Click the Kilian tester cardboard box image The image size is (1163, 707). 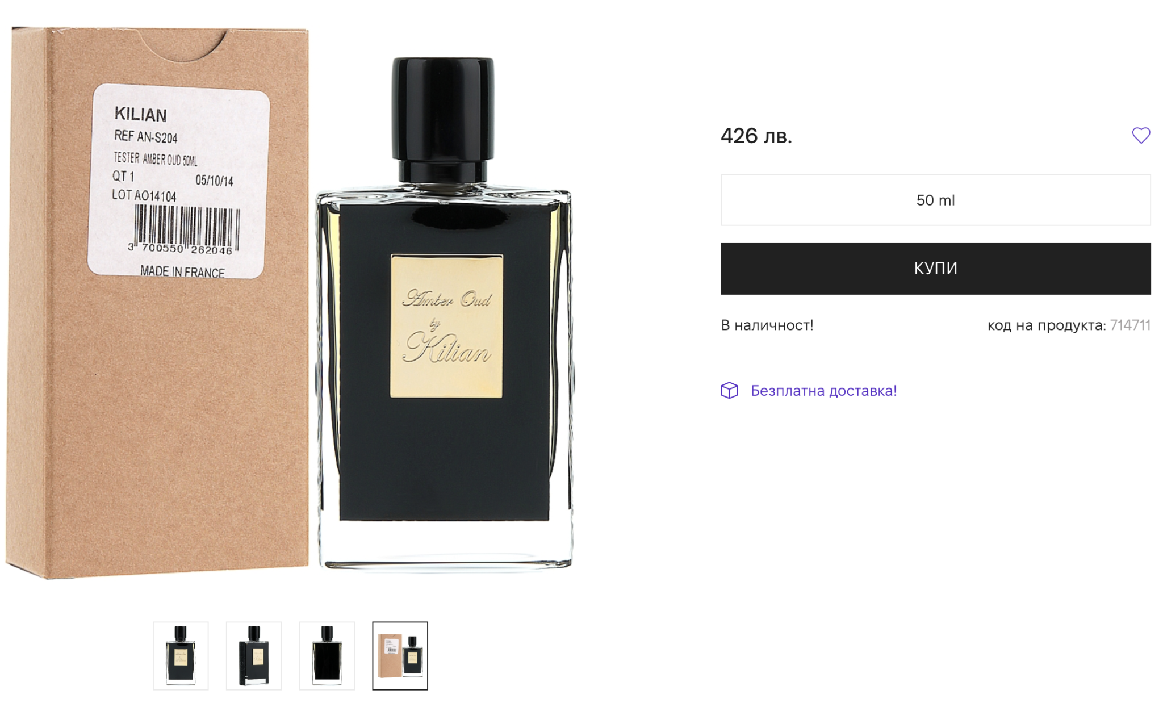pos(158,304)
